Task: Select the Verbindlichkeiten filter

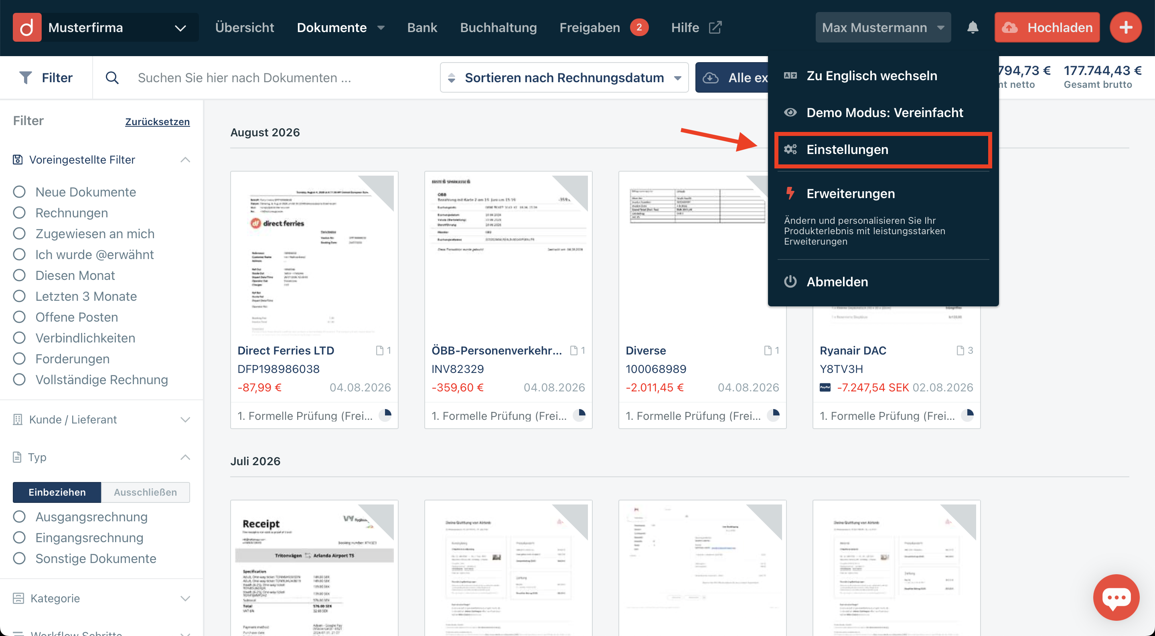Action: pos(19,338)
